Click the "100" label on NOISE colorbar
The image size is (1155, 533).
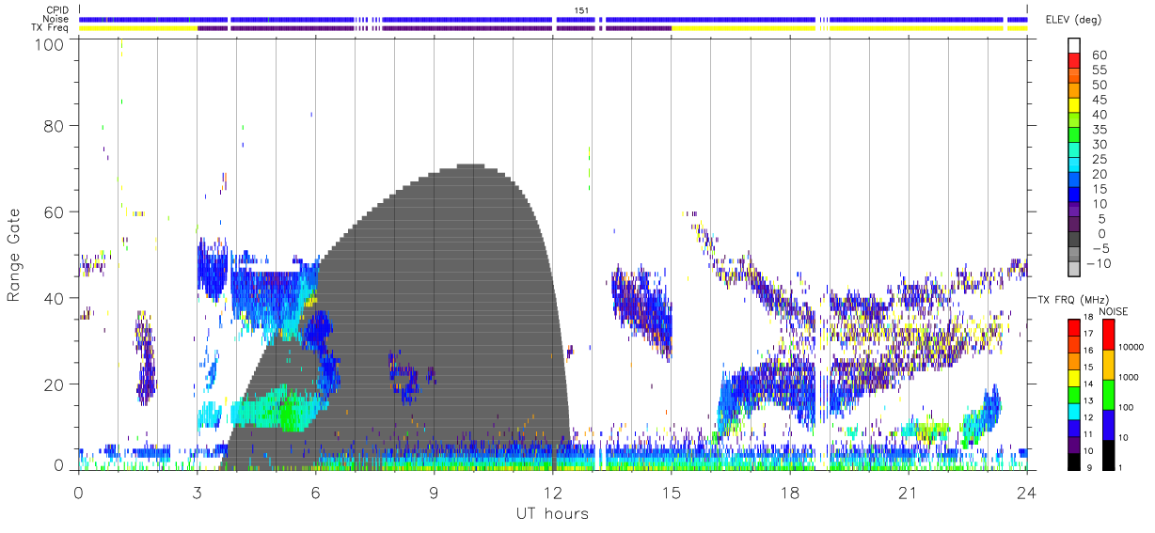click(x=1126, y=408)
